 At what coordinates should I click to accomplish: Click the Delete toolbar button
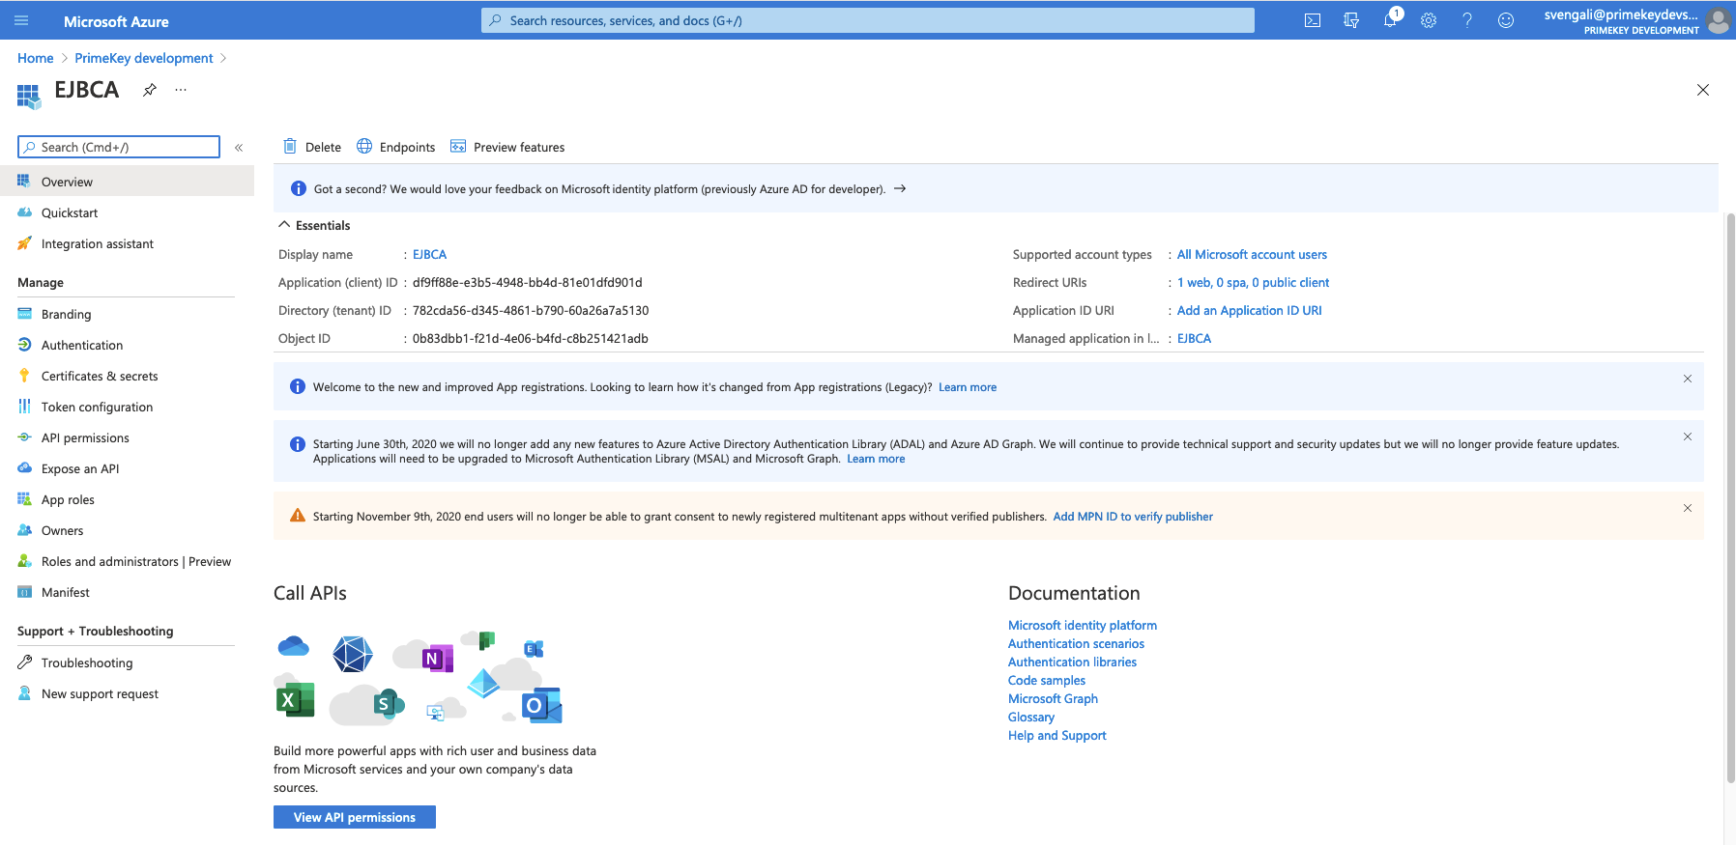[312, 147]
